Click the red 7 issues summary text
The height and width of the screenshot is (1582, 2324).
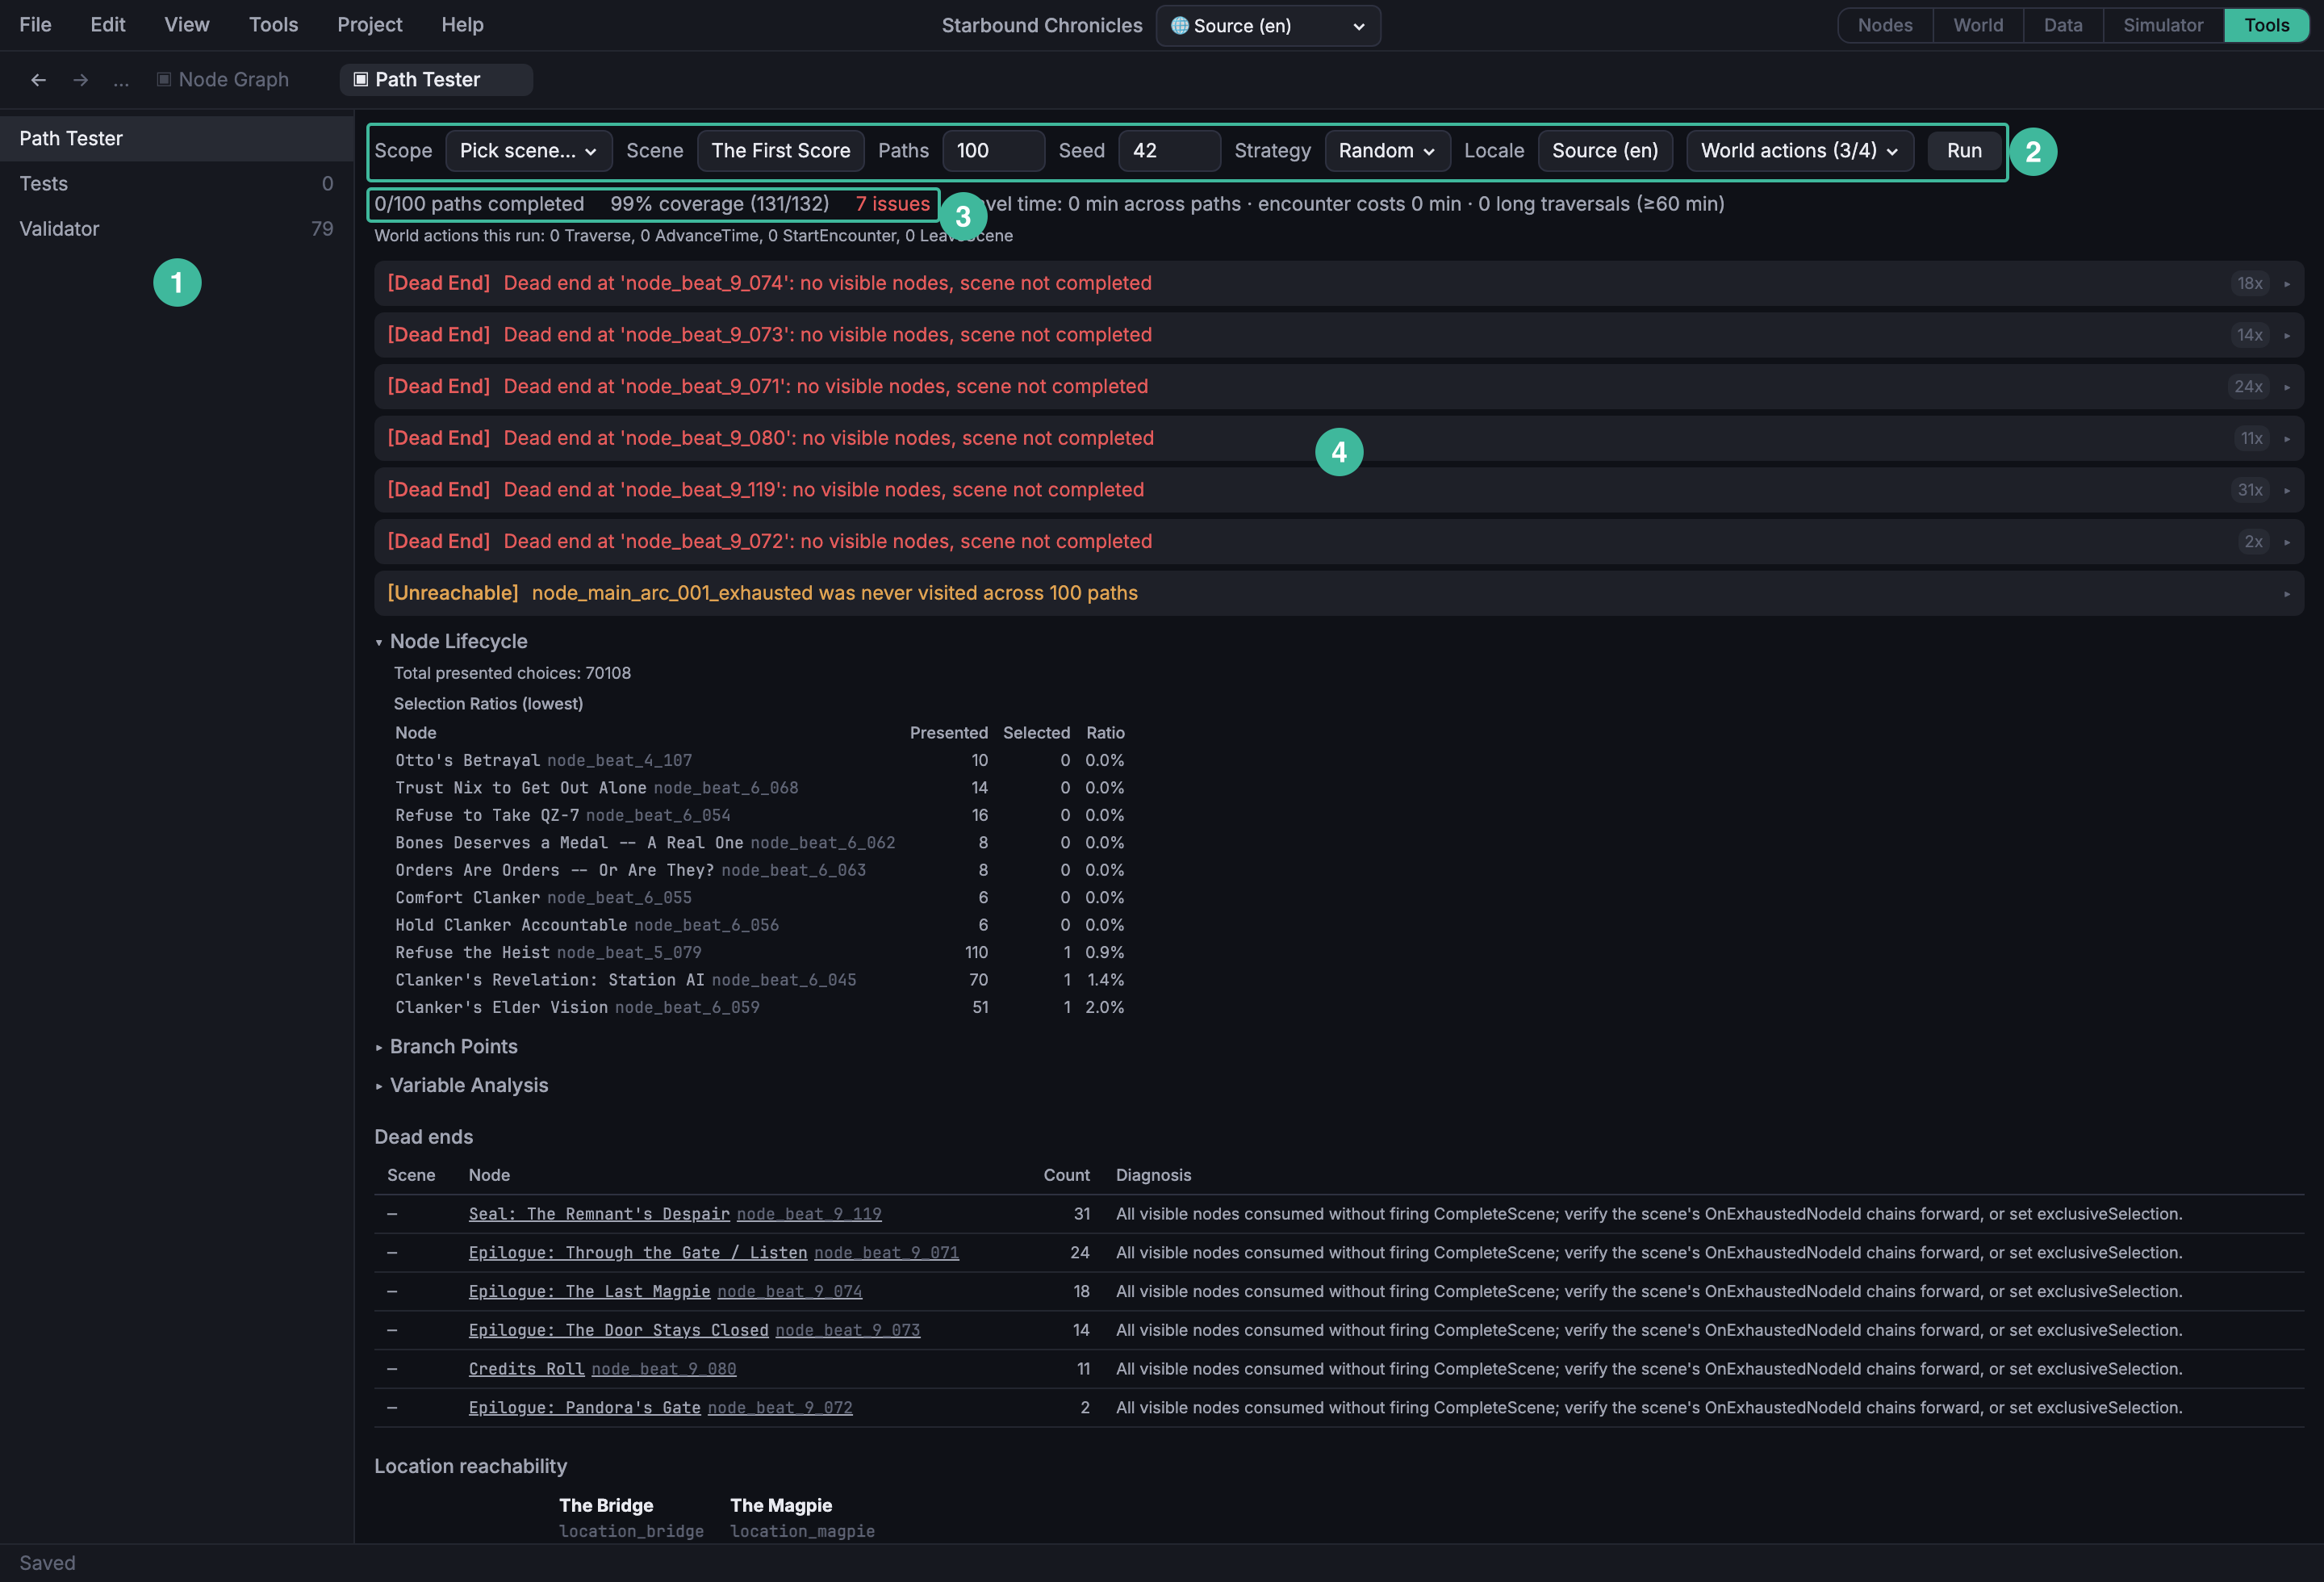coord(893,204)
